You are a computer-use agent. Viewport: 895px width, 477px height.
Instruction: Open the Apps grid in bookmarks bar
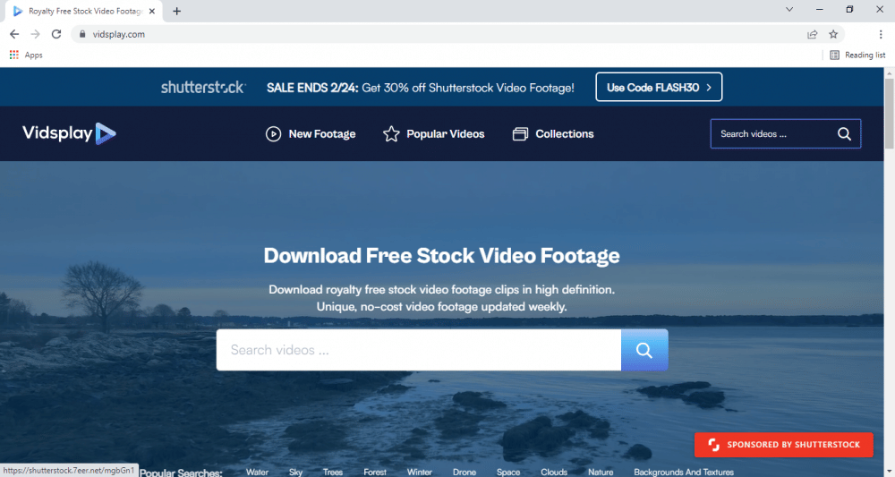pyautogui.click(x=26, y=55)
